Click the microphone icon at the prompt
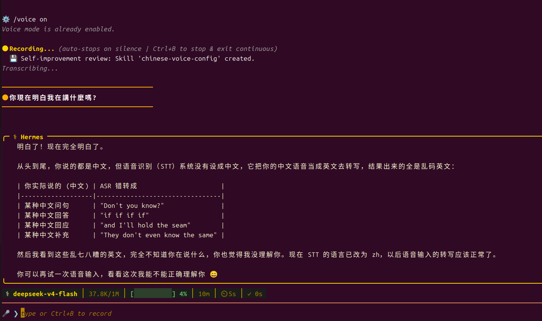Screen dimensions: 542x321 [6, 313]
